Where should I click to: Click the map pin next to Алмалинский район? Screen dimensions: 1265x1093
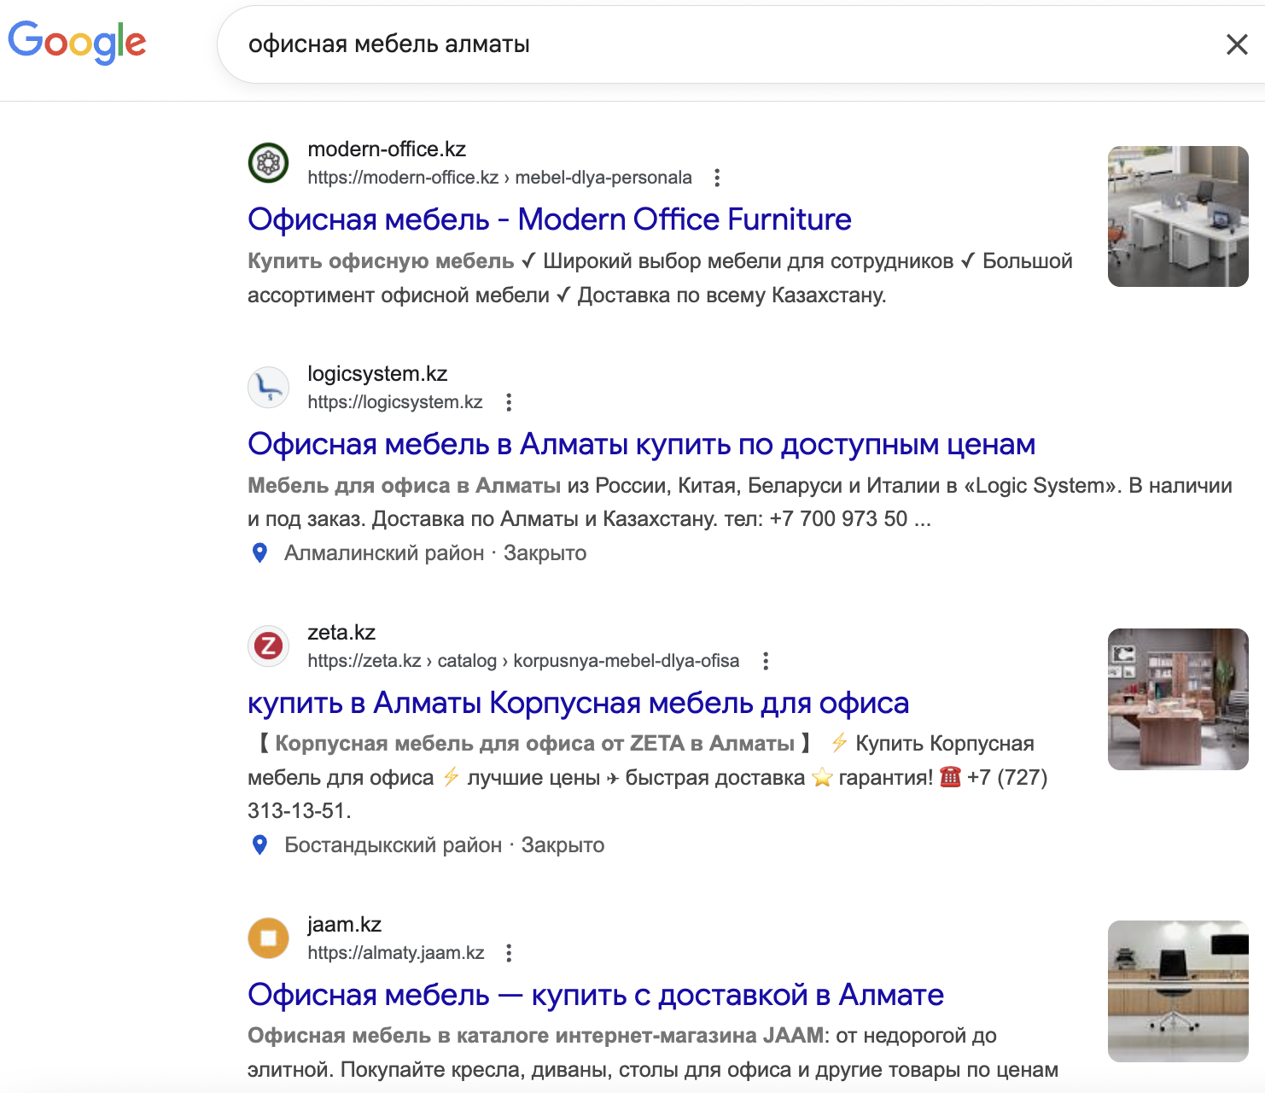click(260, 553)
